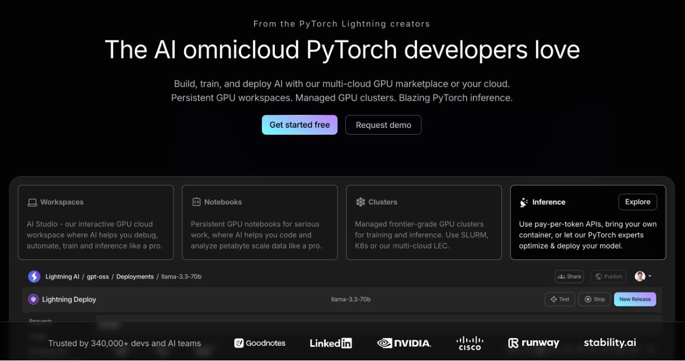Click the Clusters icon
The width and height of the screenshot is (685, 361).
pyautogui.click(x=360, y=202)
